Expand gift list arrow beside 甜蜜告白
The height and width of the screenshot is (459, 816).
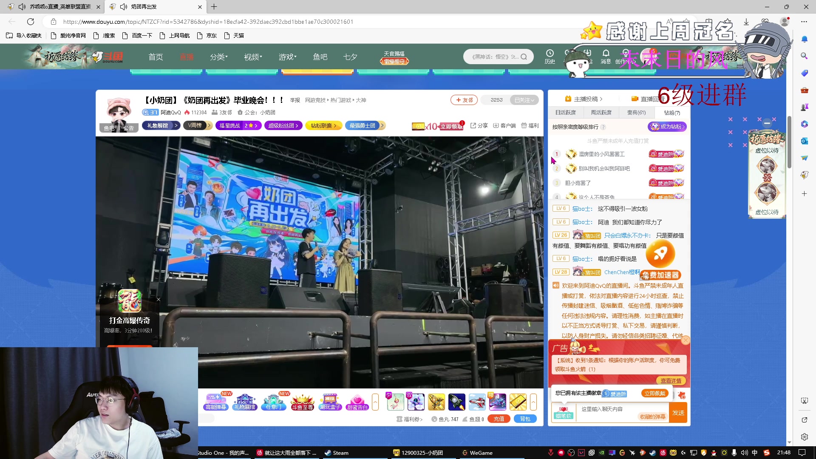(x=375, y=402)
